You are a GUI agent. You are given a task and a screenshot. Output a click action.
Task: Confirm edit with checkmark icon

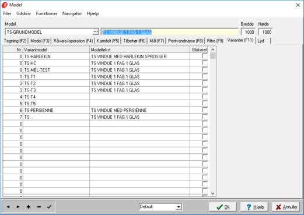pyautogui.click(x=49, y=207)
